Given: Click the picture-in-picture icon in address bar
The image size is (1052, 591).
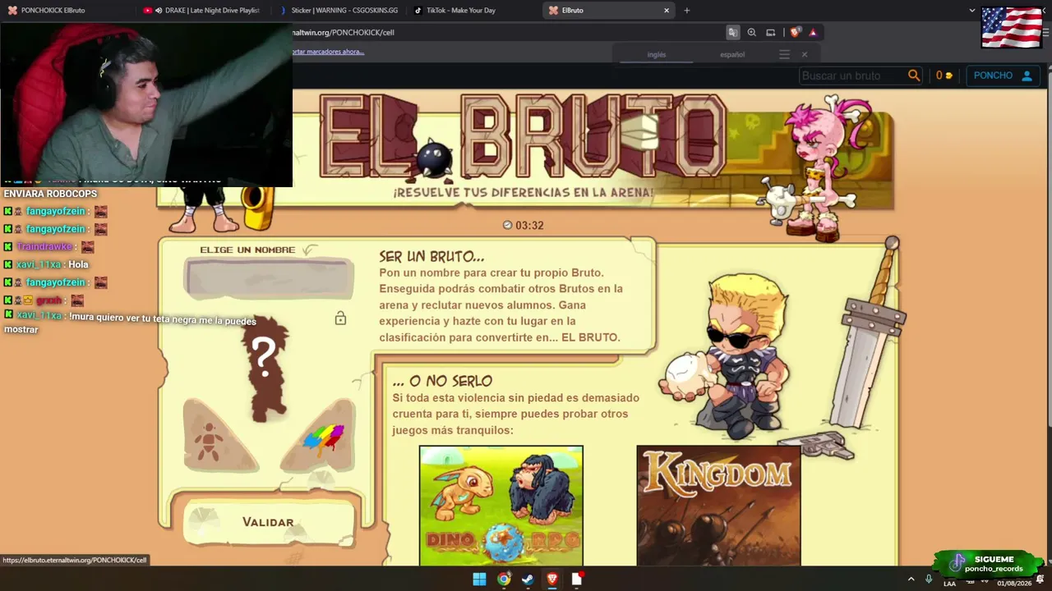Looking at the screenshot, I should pyautogui.click(x=770, y=32).
